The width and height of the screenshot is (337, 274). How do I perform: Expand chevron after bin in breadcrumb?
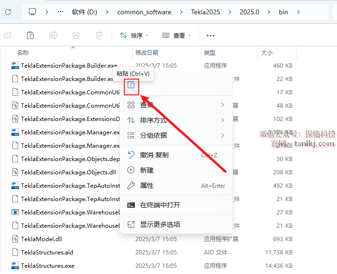click(x=298, y=12)
